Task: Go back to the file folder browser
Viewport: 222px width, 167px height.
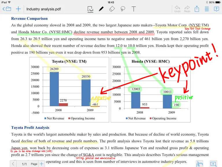Action: [x=7, y=9]
